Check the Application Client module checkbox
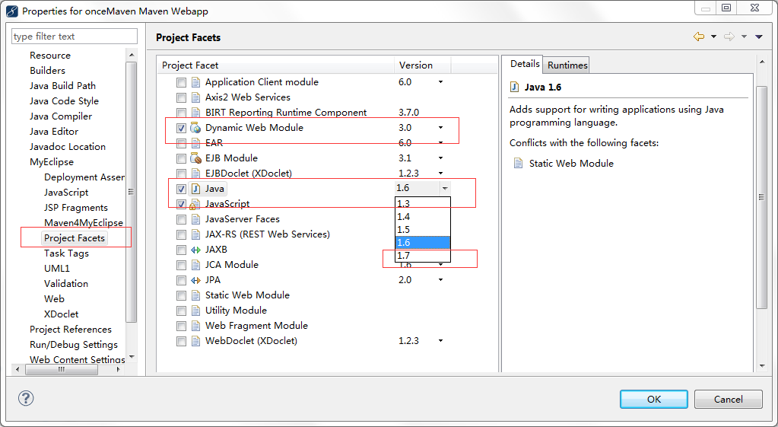 point(181,82)
